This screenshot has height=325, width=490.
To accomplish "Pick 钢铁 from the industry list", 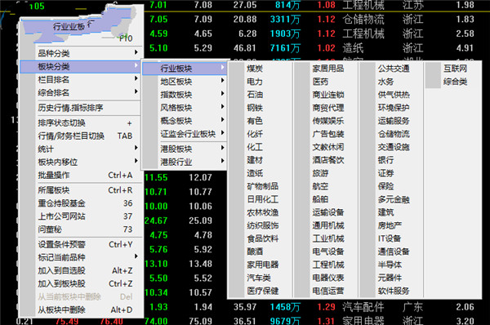I will click(x=255, y=108).
